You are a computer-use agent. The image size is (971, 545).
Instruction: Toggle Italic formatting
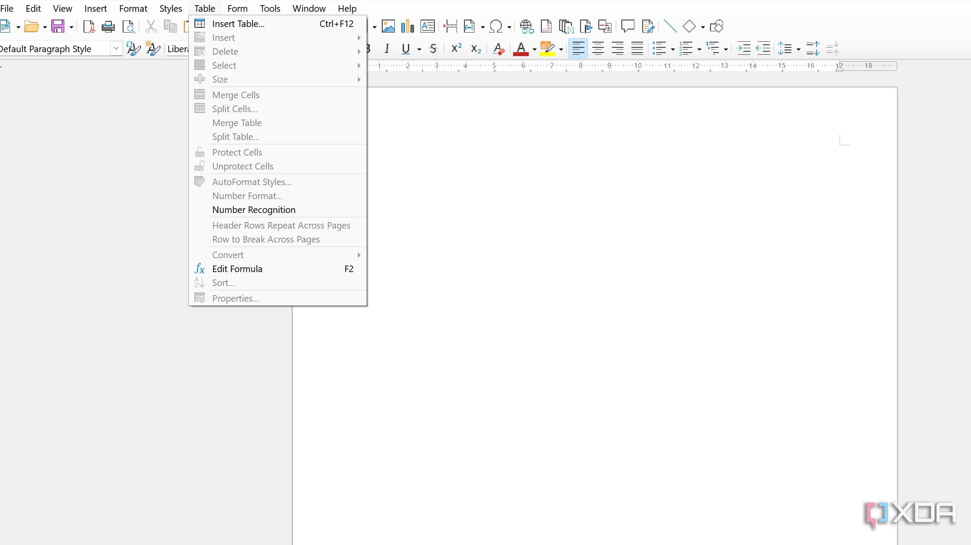[x=387, y=49]
